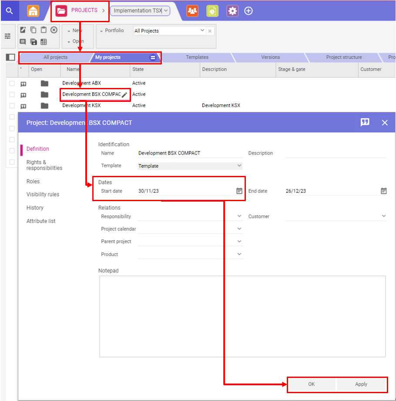The width and height of the screenshot is (396, 401).
Task: Click the plus icon to add new item
Action: pyautogui.click(x=248, y=10)
